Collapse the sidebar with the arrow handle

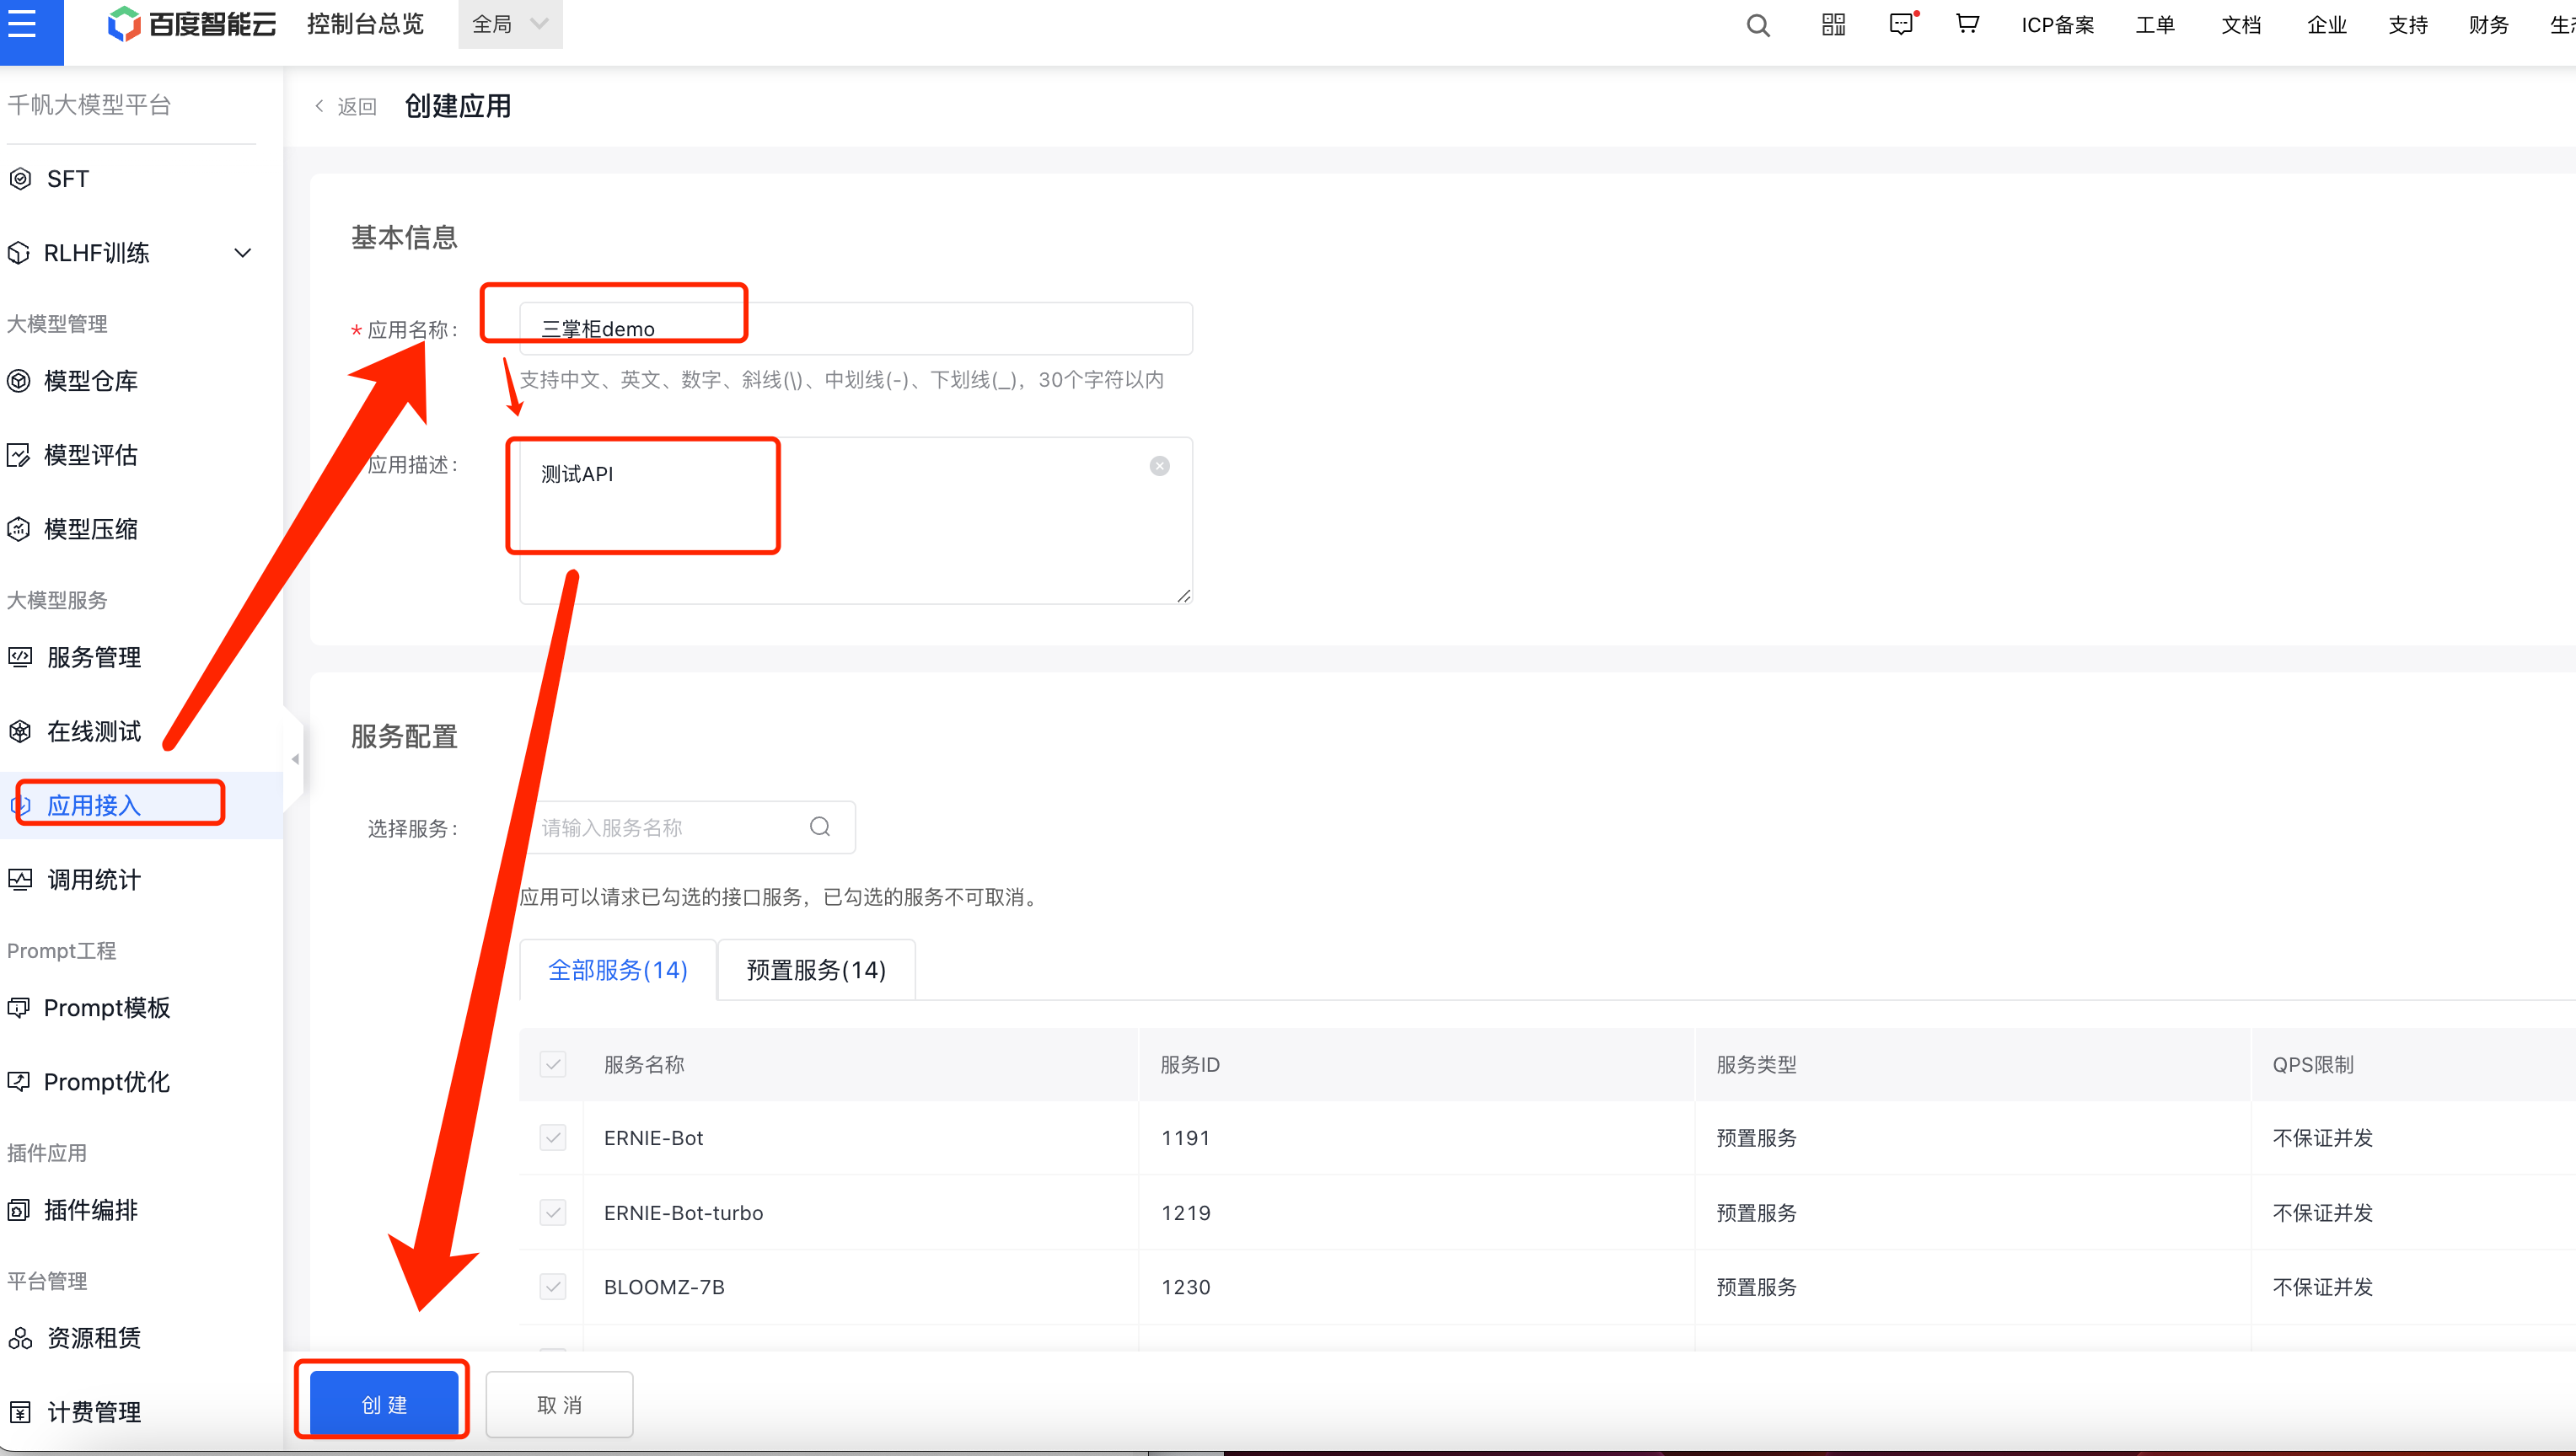295,759
